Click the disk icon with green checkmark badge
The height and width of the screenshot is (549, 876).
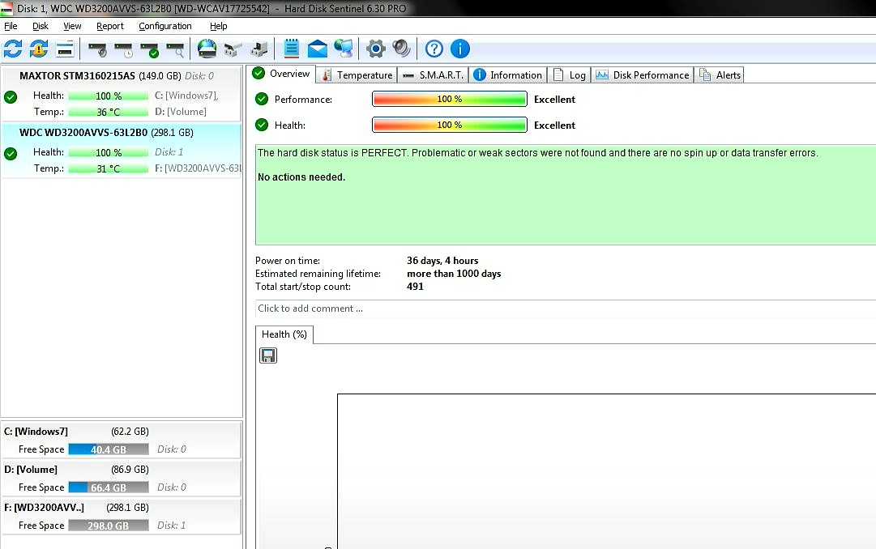coord(149,49)
